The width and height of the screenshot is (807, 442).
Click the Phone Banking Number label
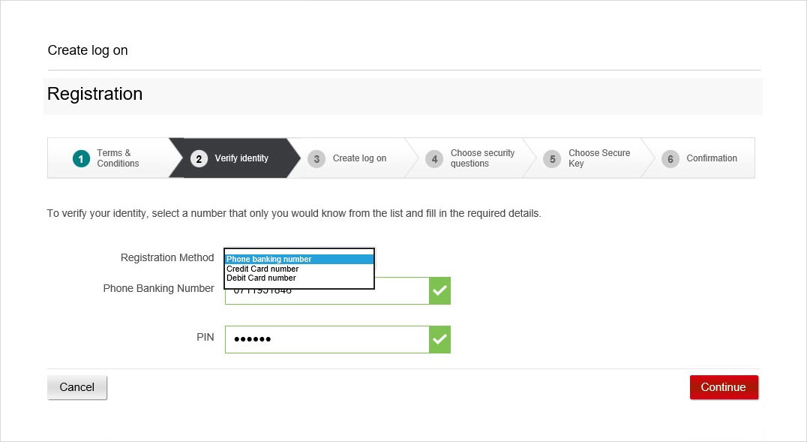point(158,288)
